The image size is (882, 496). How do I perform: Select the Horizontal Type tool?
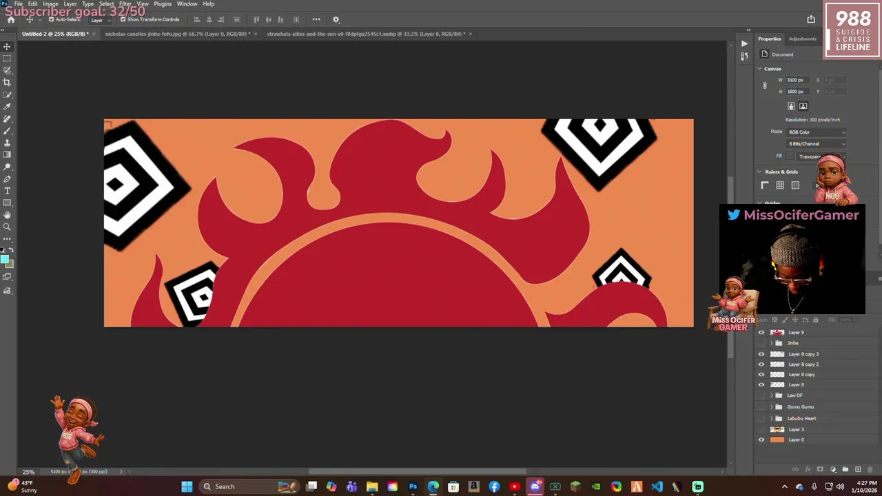[7, 191]
